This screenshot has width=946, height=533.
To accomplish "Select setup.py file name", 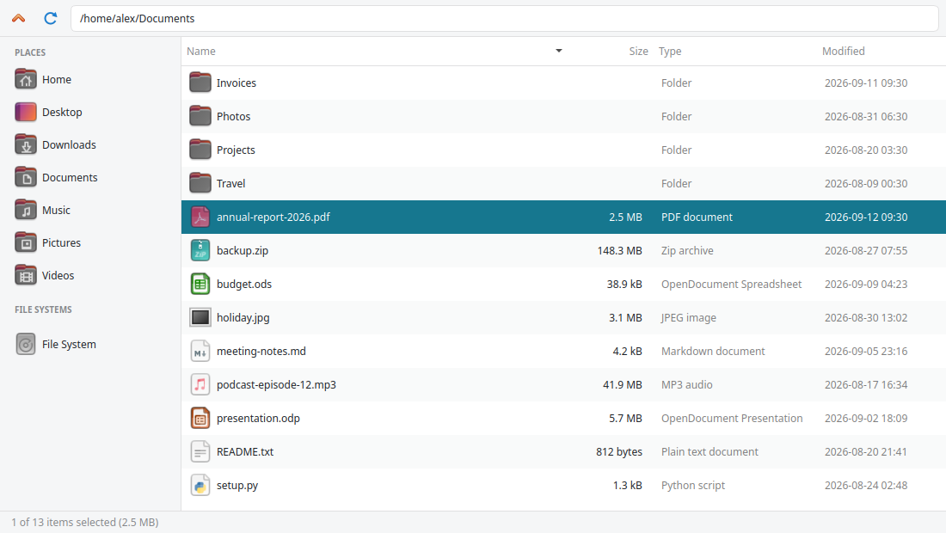I will pyautogui.click(x=237, y=486).
